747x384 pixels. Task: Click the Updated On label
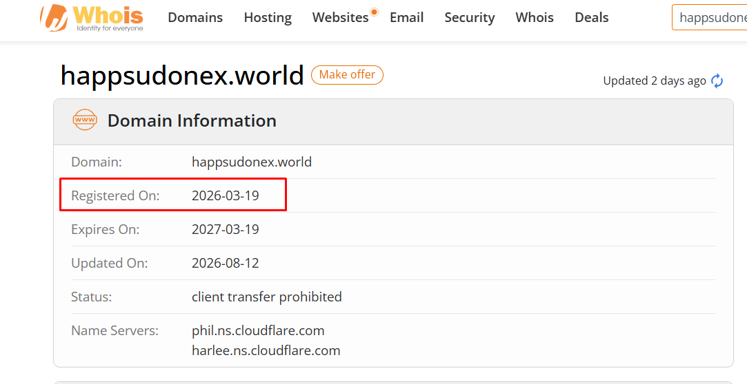pos(110,264)
